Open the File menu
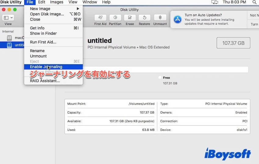Image resolution: width=259 pixels, height=164 pixels. pyautogui.click(x=30, y=2)
